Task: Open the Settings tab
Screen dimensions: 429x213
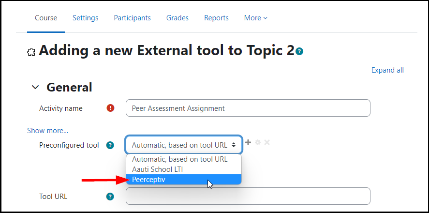Action: click(x=85, y=18)
